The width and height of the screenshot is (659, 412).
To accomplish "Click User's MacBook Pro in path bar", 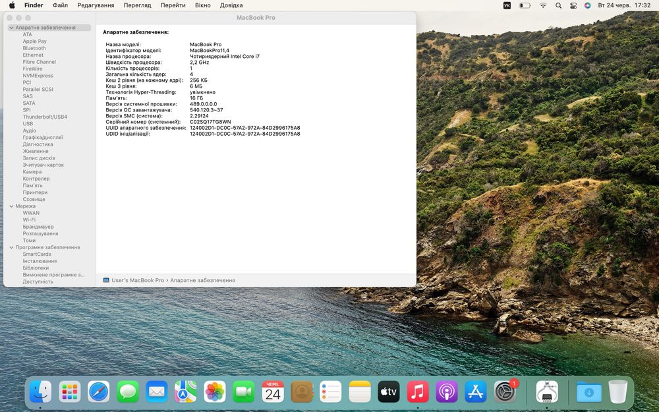I will point(134,280).
